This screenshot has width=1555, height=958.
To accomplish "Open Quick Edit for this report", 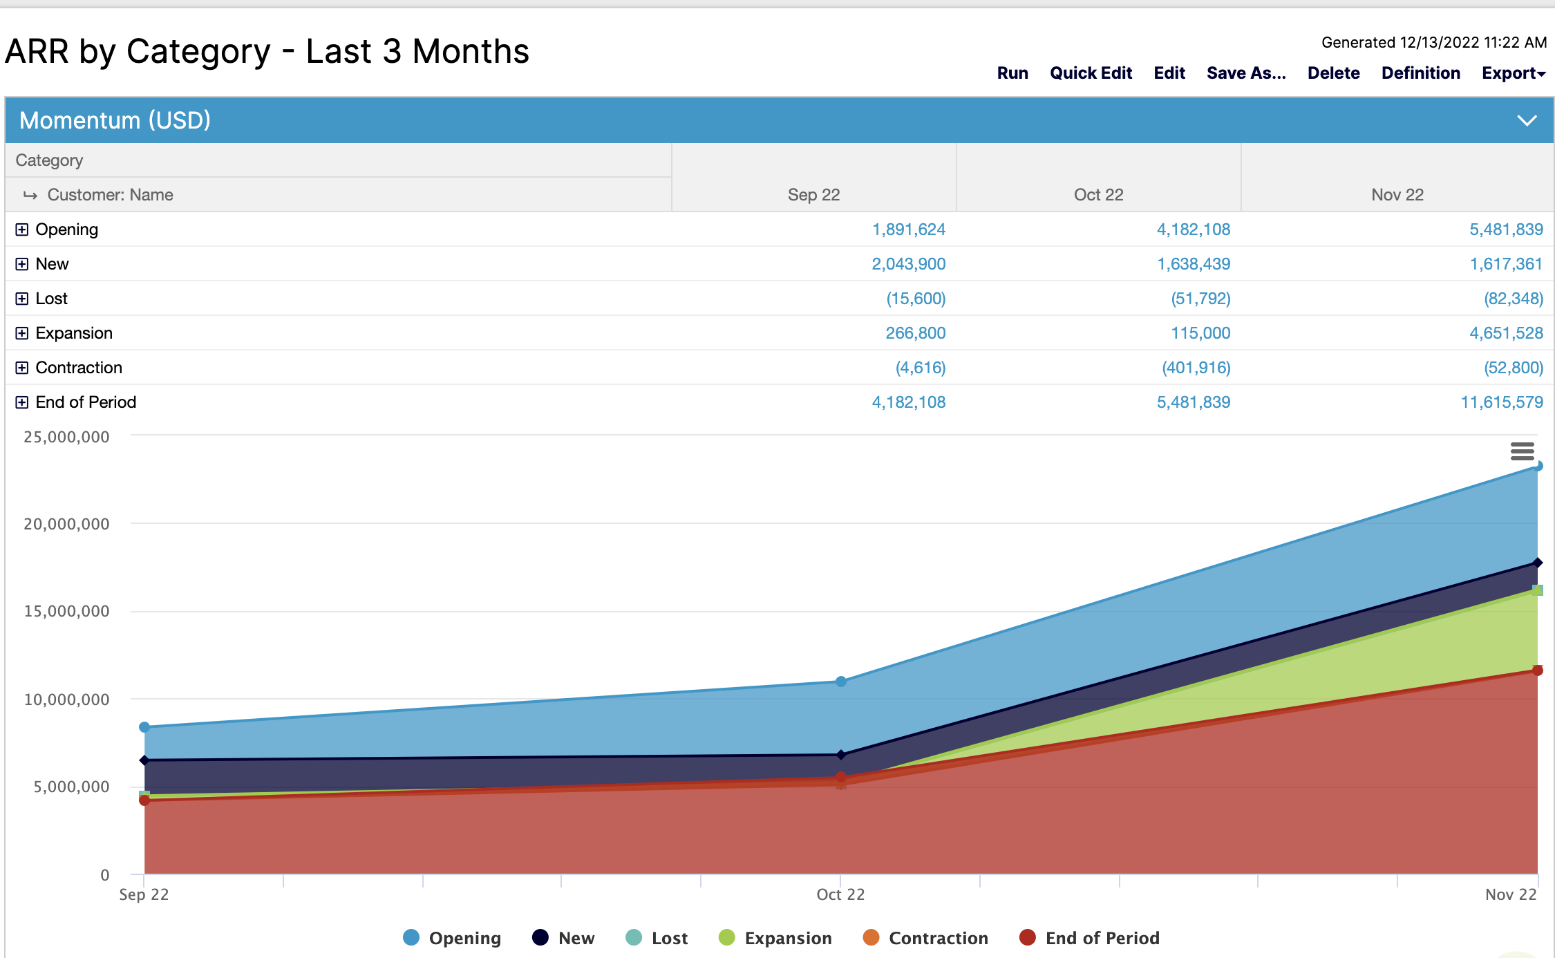I will [1091, 73].
